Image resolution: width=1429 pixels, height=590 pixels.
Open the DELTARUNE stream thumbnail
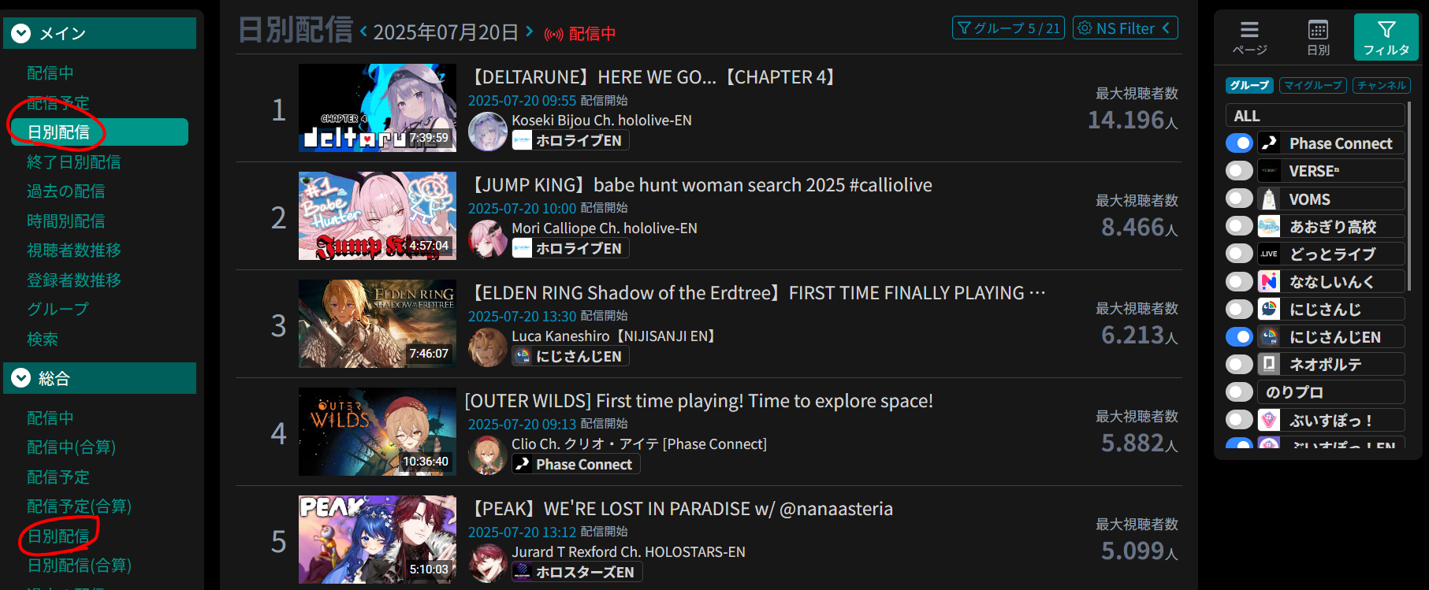click(378, 108)
